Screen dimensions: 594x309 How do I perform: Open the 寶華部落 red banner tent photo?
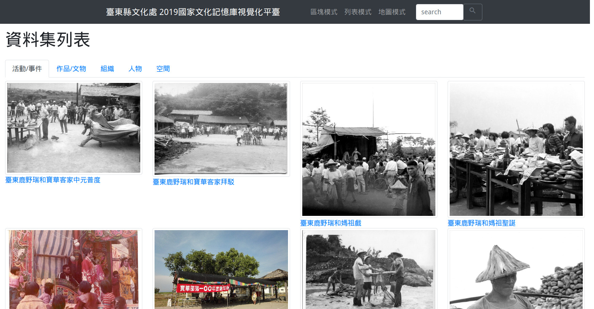[221, 269]
